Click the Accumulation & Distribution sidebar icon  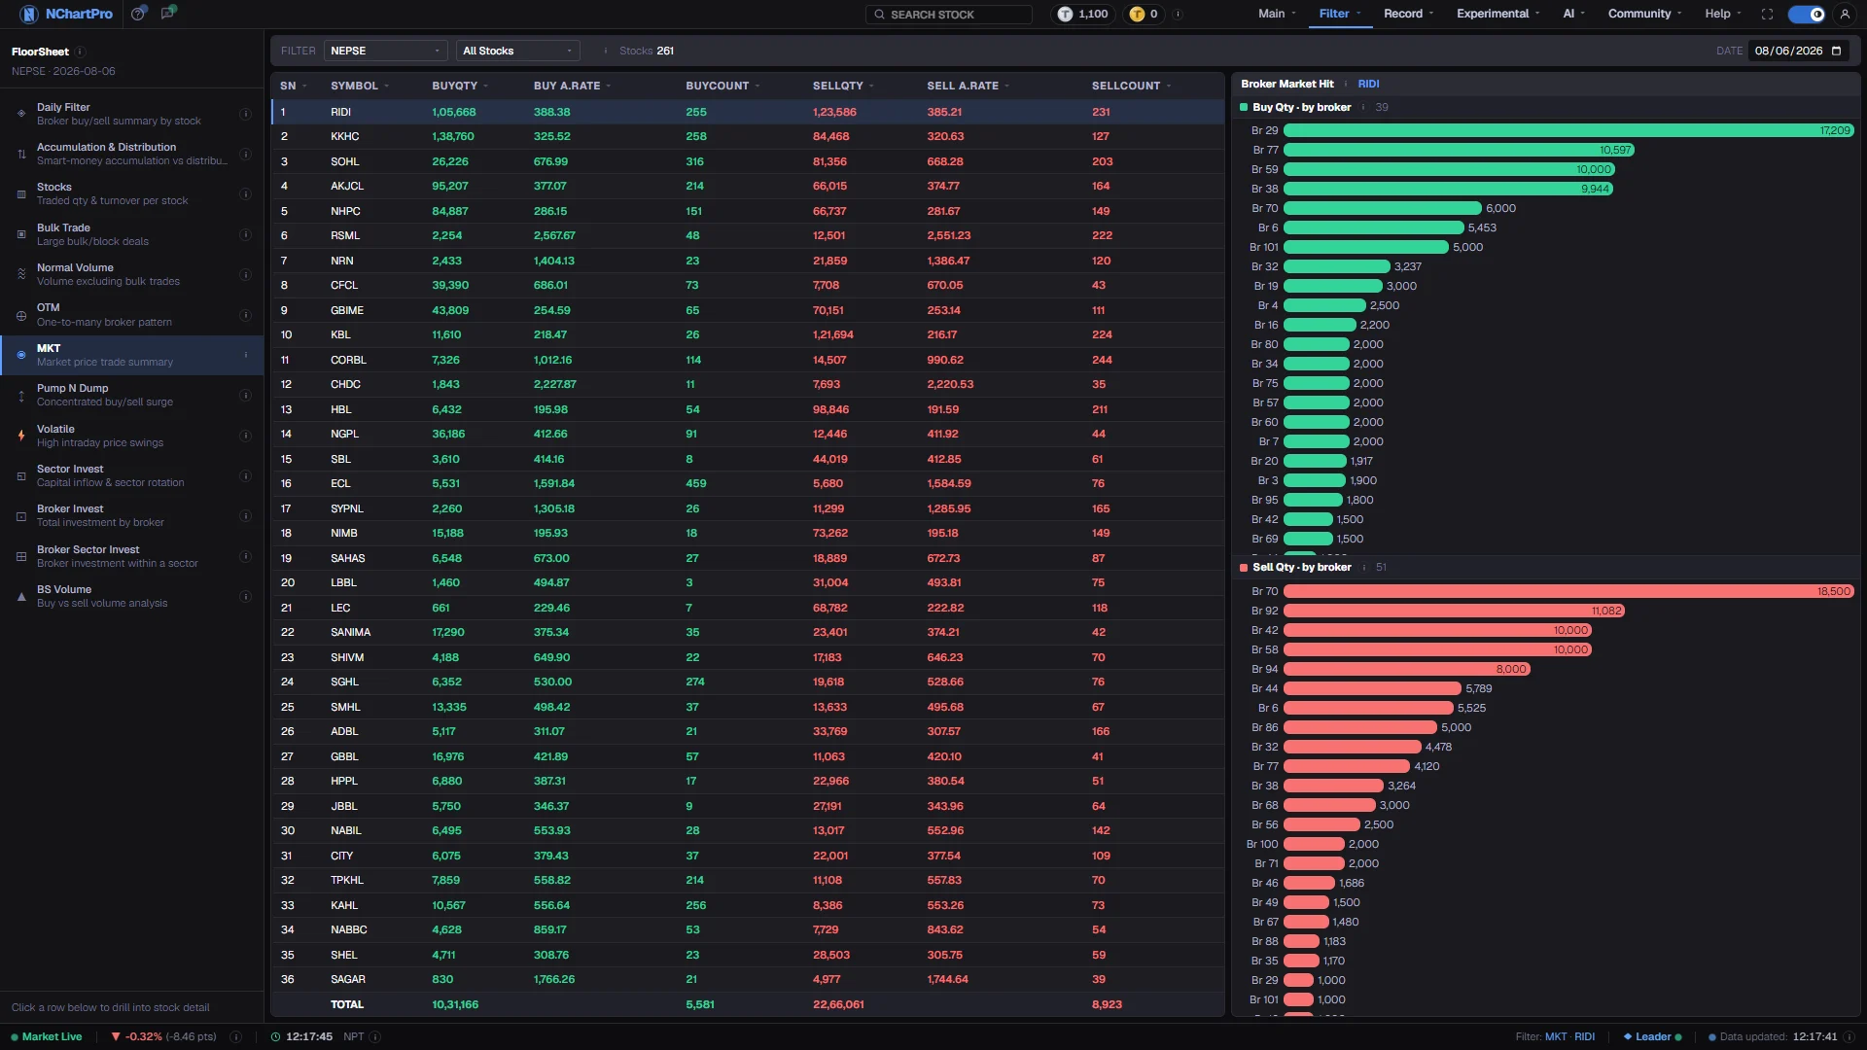tap(21, 154)
